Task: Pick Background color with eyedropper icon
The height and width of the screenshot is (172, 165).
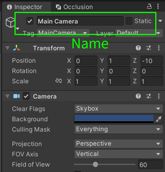Action: click(158, 119)
